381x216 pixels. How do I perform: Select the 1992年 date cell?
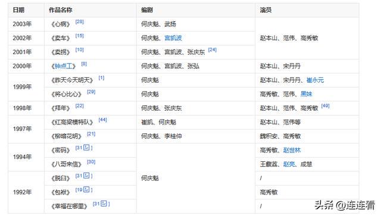pyautogui.click(x=26, y=192)
